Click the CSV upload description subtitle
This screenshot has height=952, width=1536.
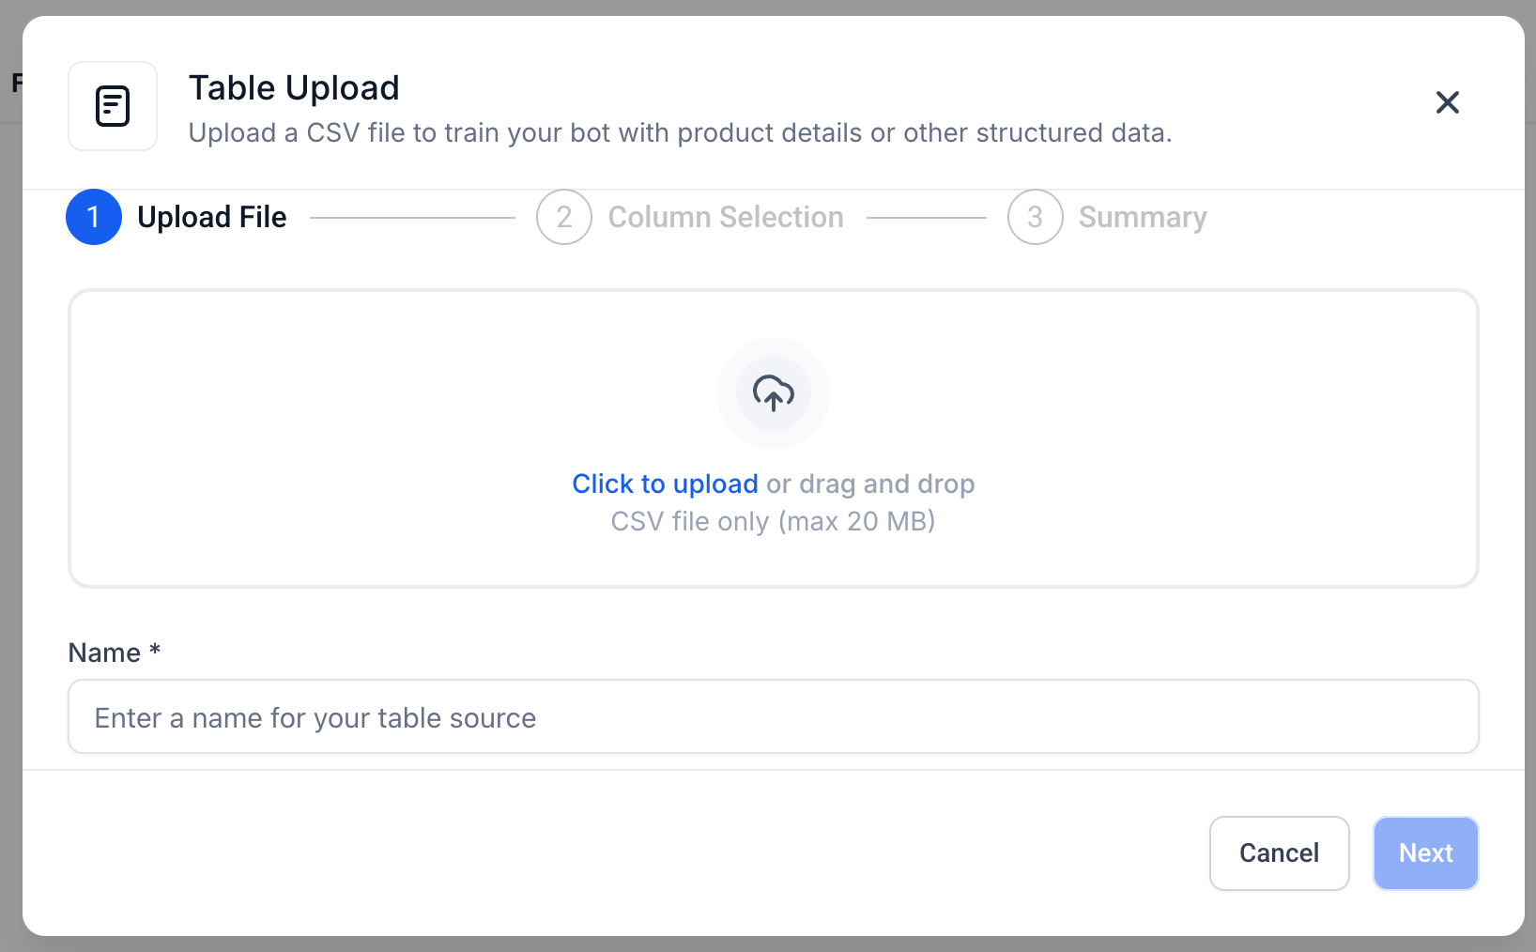click(680, 132)
